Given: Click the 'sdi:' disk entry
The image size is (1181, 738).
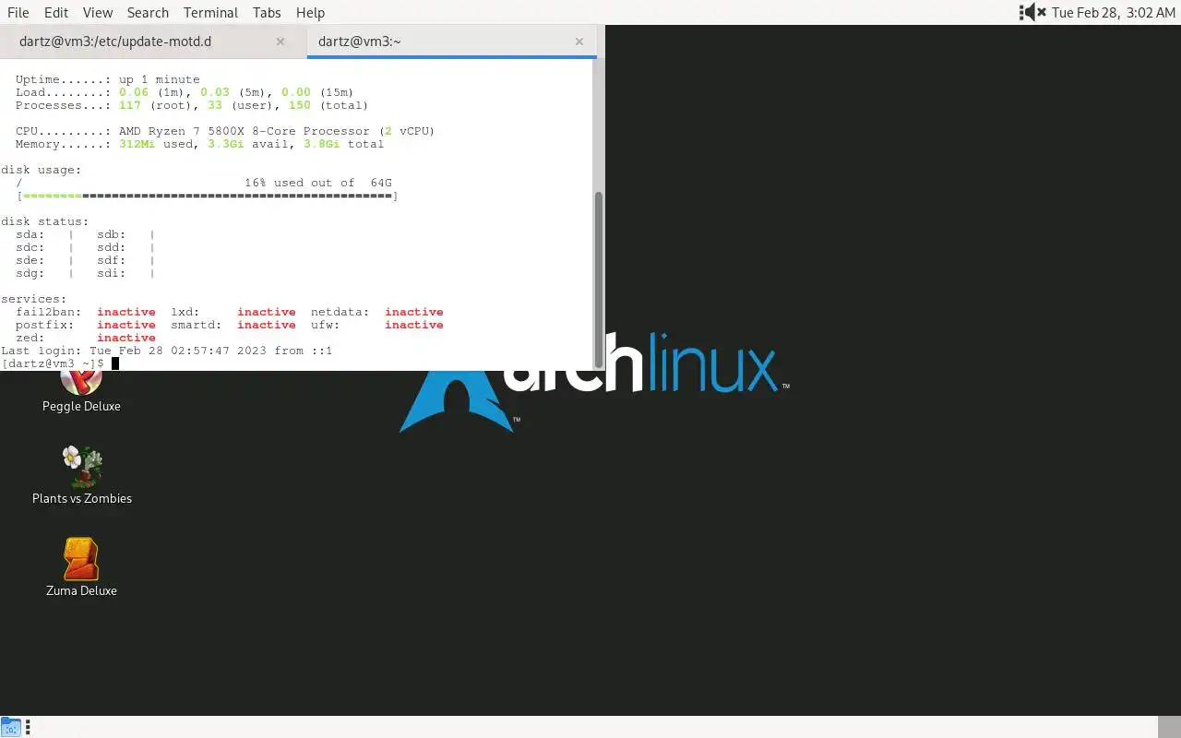Looking at the screenshot, I should click(x=112, y=273).
